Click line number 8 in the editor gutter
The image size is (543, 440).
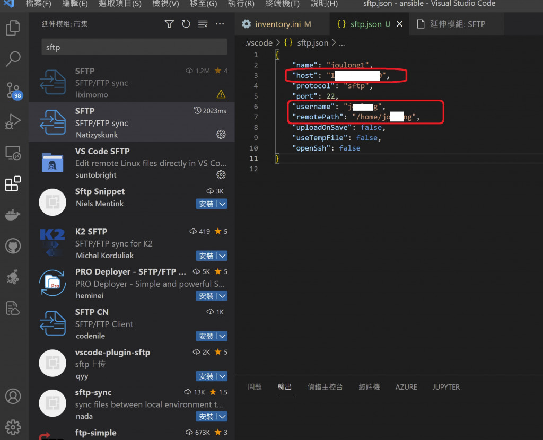point(256,127)
